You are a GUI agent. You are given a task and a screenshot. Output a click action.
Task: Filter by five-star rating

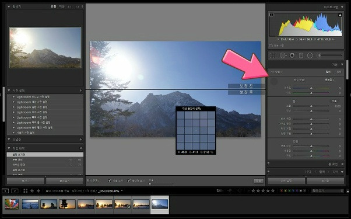pos(273,191)
